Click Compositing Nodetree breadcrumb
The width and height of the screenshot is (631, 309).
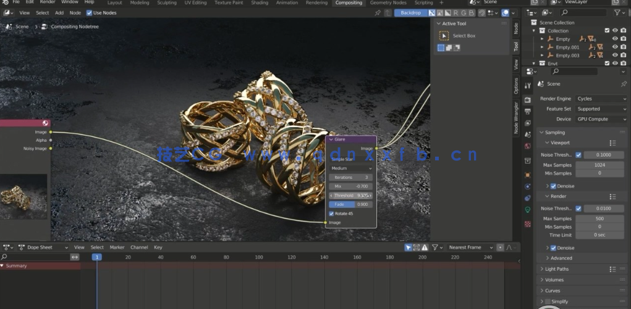[x=75, y=27]
